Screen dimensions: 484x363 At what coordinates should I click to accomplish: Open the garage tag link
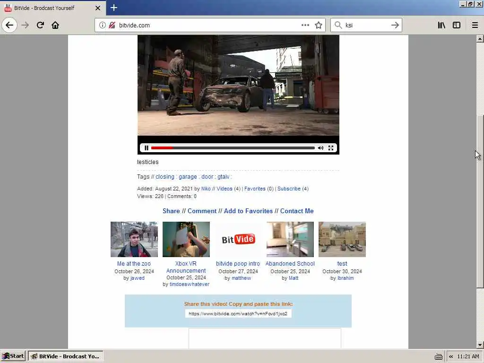tap(188, 177)
